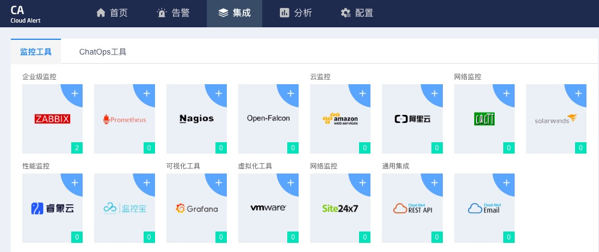
Task: Click the 可视化工具 section heading
Action: 184,166
